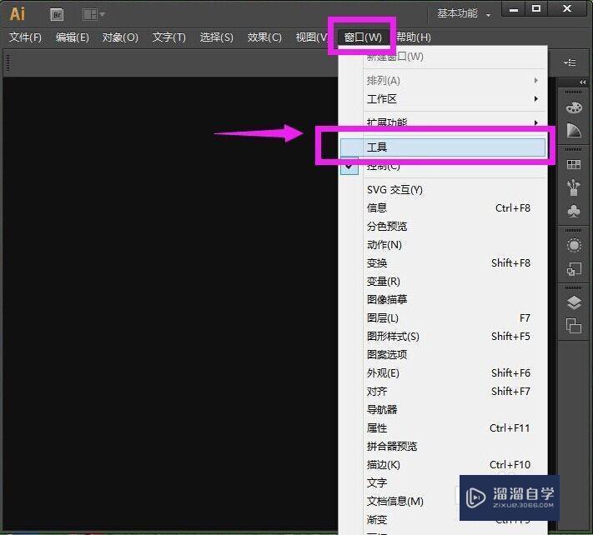The width and height of the screenshot is (593, 535).
Task: Open the arrange documents layout dropdown
Action: [x=93, y=15]
